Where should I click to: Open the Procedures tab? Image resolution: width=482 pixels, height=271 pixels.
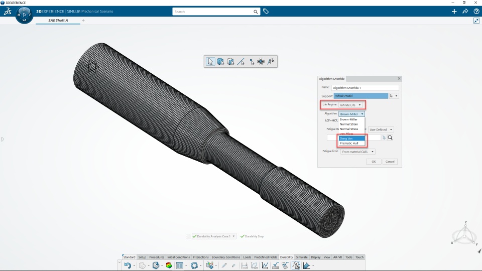pos(157,257)
